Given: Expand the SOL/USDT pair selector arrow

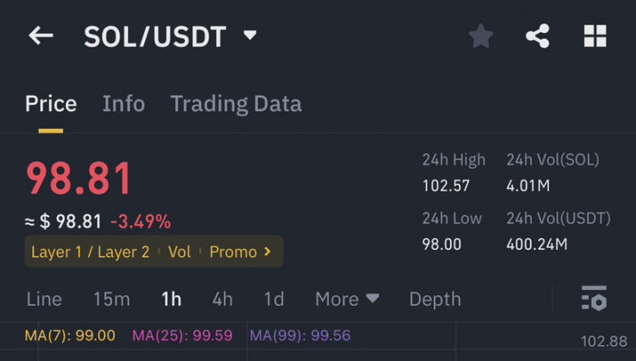Looking at the screenshot, I should 250,36.
